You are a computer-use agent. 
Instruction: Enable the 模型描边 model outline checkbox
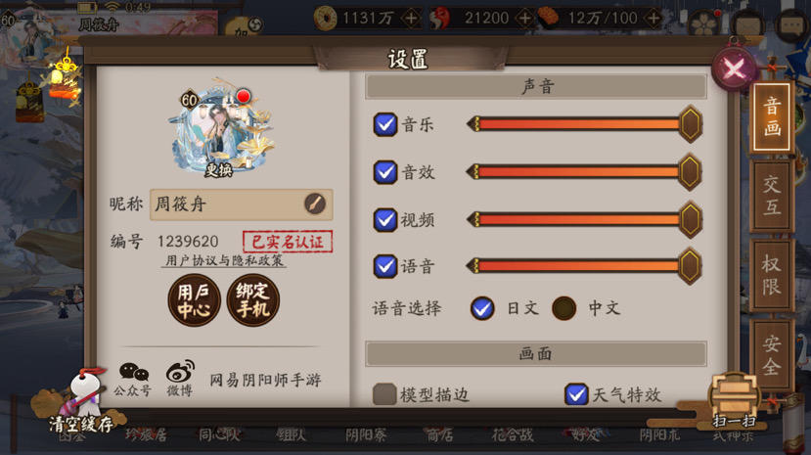click(x=384, y=394)
